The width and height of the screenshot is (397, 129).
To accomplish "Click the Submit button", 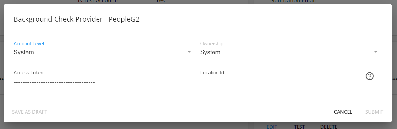I will pos(374,112).
